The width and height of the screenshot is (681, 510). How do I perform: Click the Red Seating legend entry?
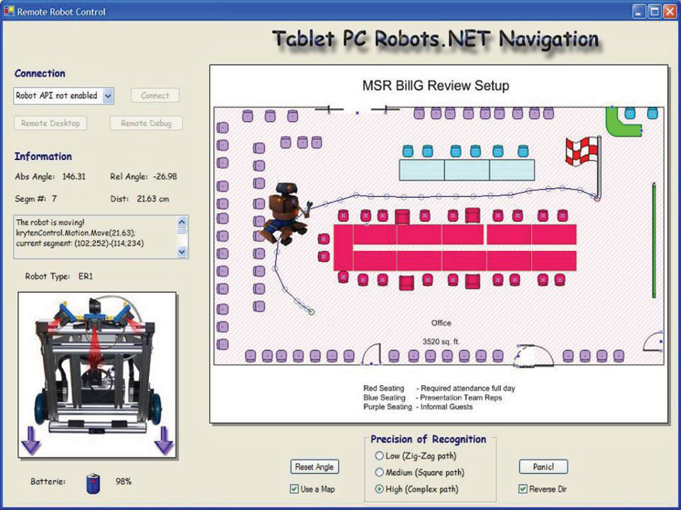tap(439, 388)
